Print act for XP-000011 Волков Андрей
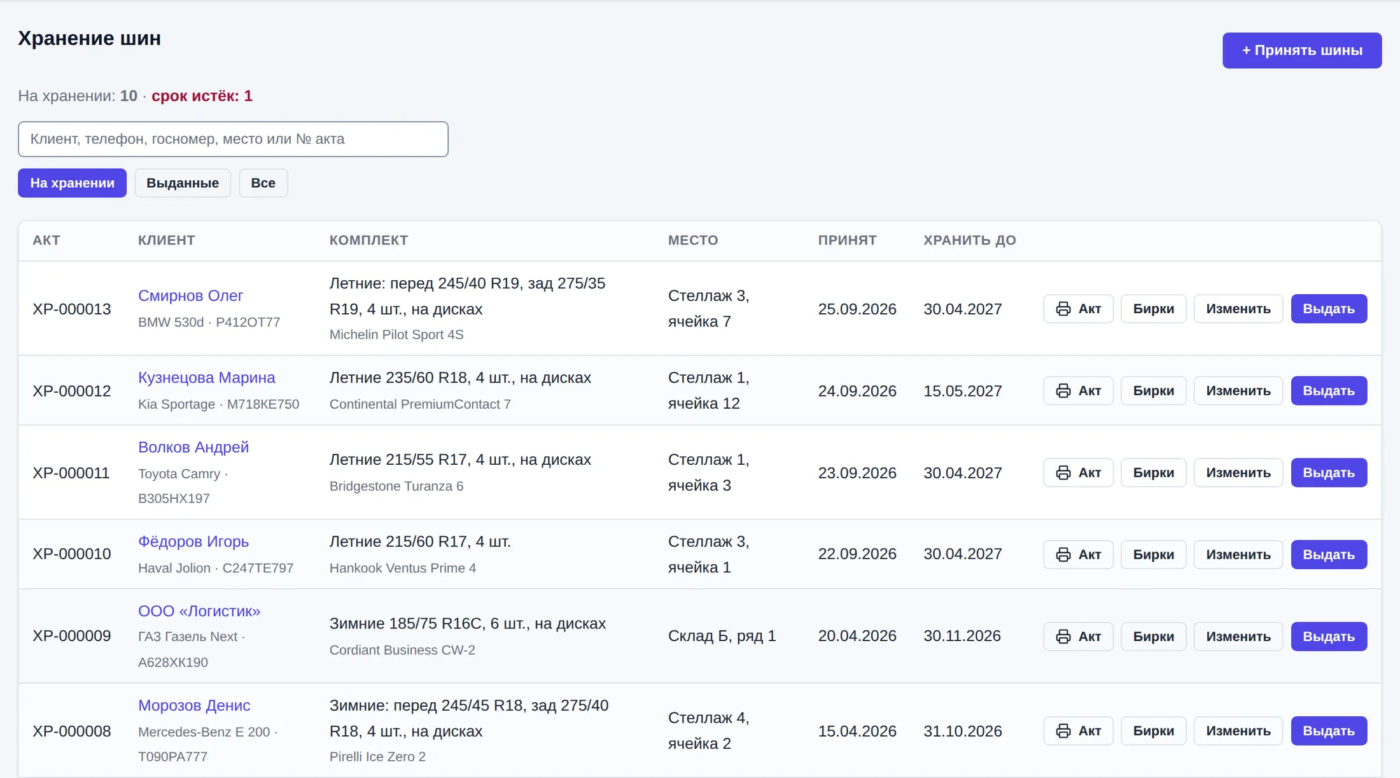 (1078, 473)
